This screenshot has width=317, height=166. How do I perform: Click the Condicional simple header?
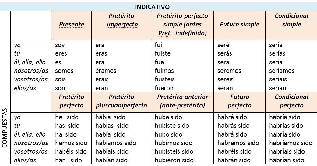(291, 20)
